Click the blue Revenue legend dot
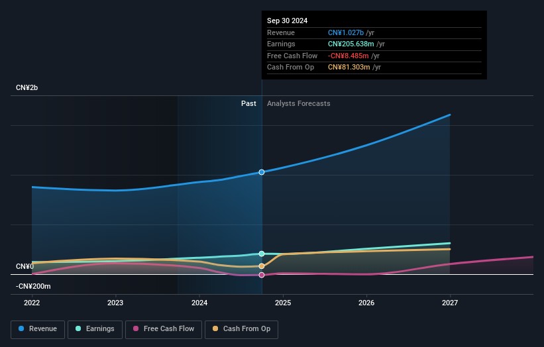 pos(21,328)
